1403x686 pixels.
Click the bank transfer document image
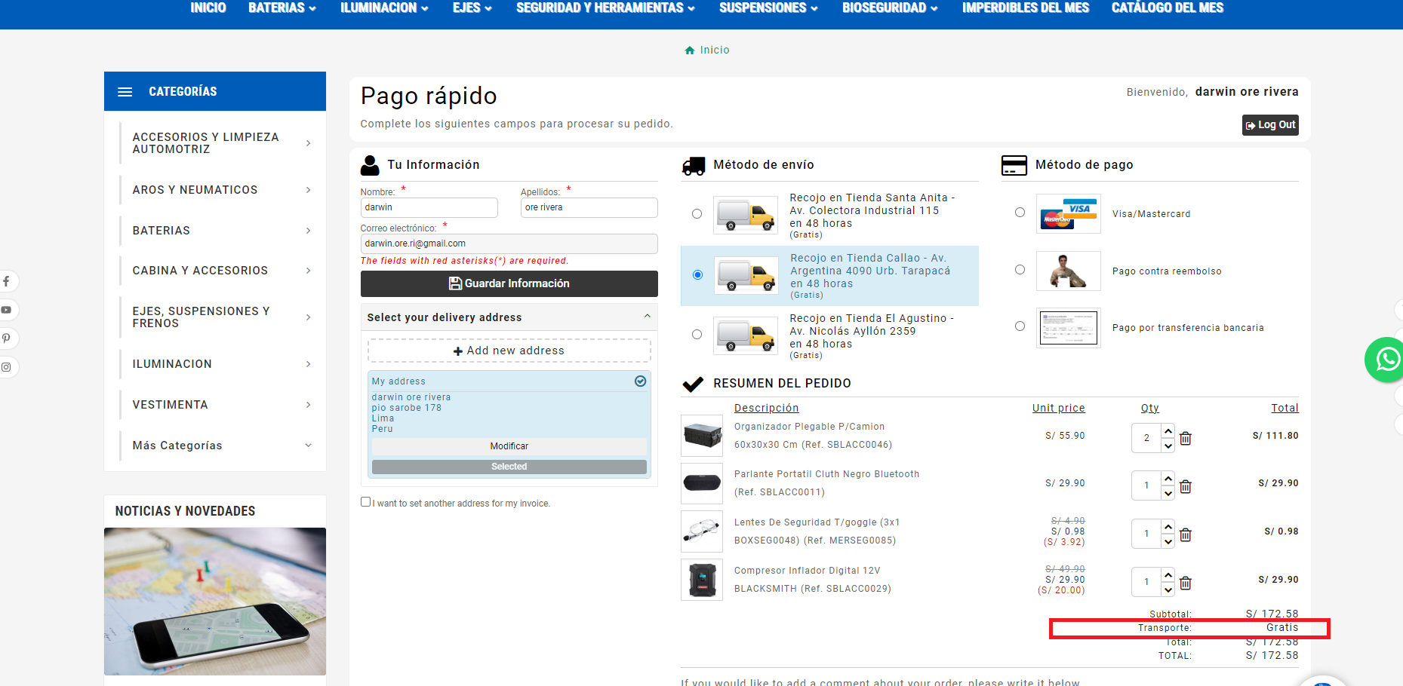1068,328
